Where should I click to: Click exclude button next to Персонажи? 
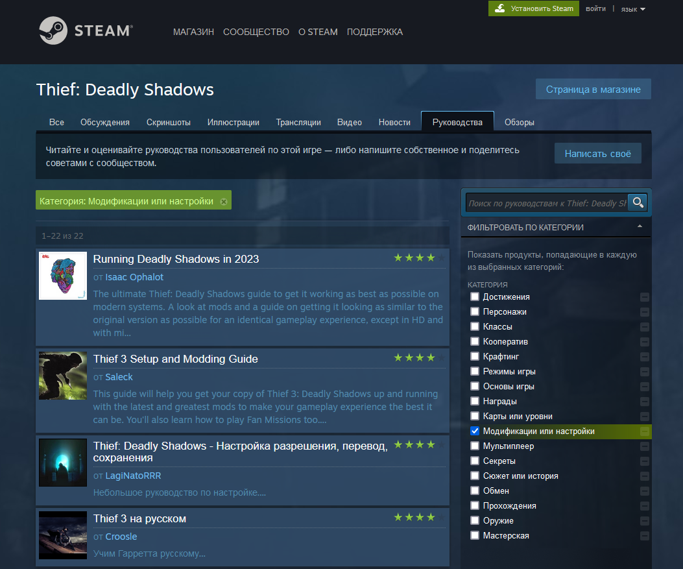[x=645, y=312]
